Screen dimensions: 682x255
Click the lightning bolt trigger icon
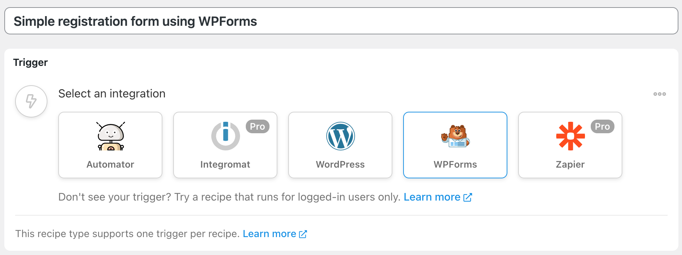(x=31, y=101)
